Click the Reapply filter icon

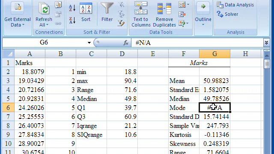[x=121, y=14]
